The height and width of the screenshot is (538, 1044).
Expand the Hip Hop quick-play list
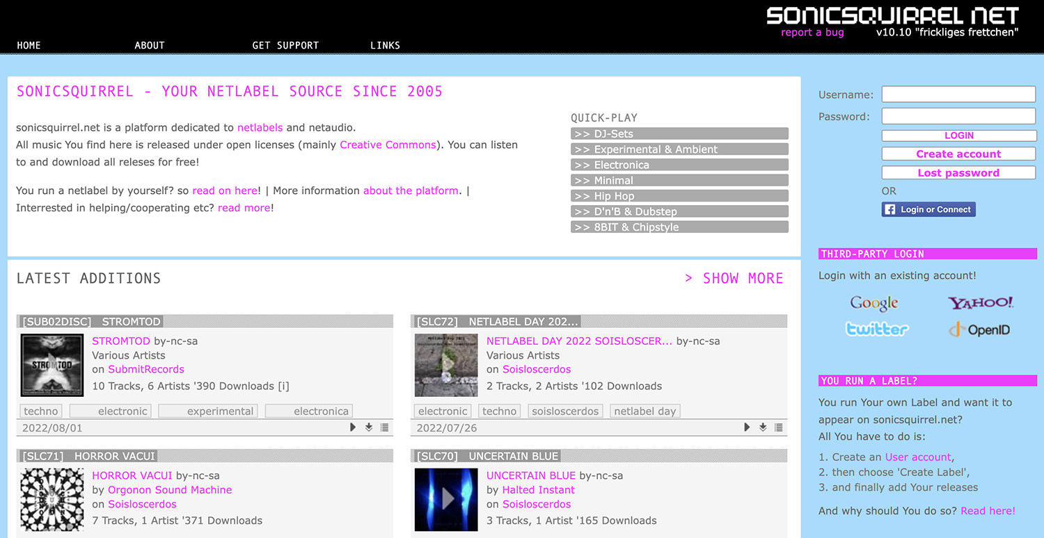click(679, 196)
